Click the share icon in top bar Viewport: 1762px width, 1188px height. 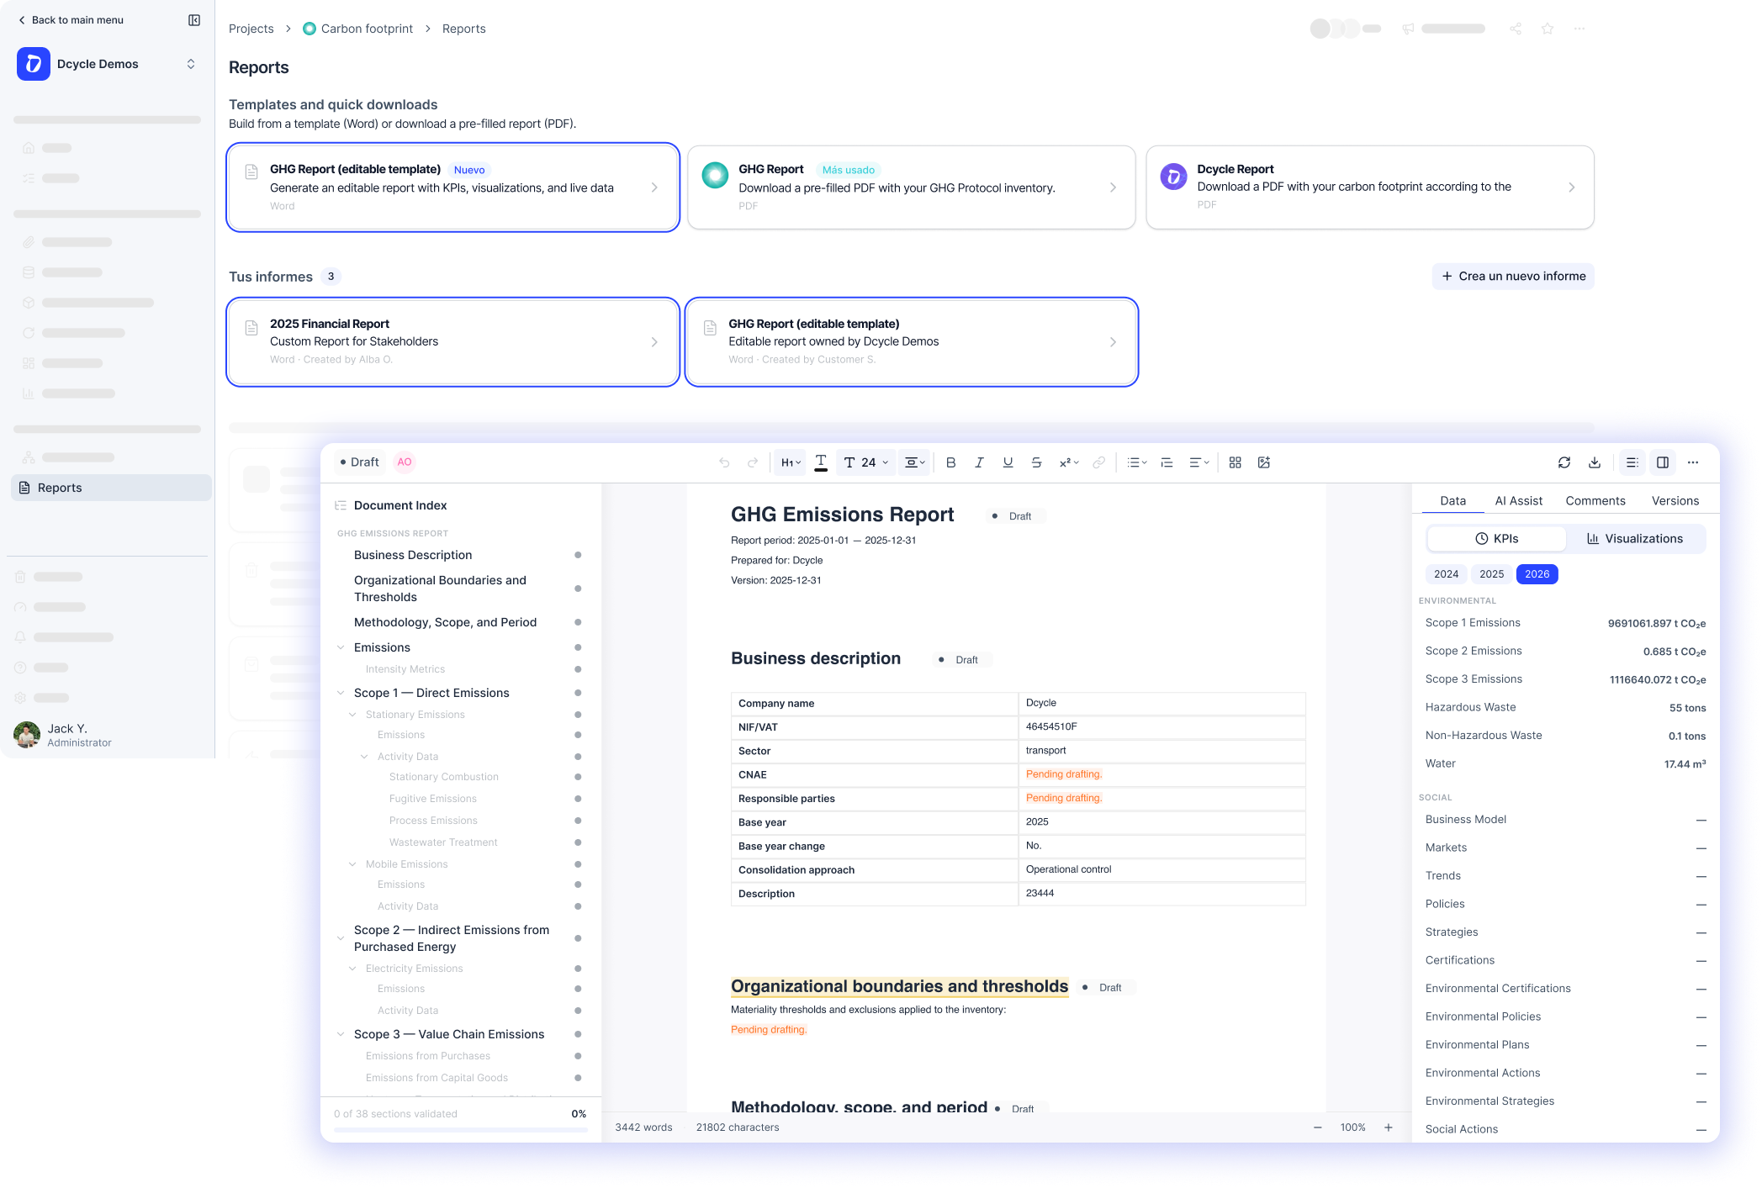[1515, 29]
